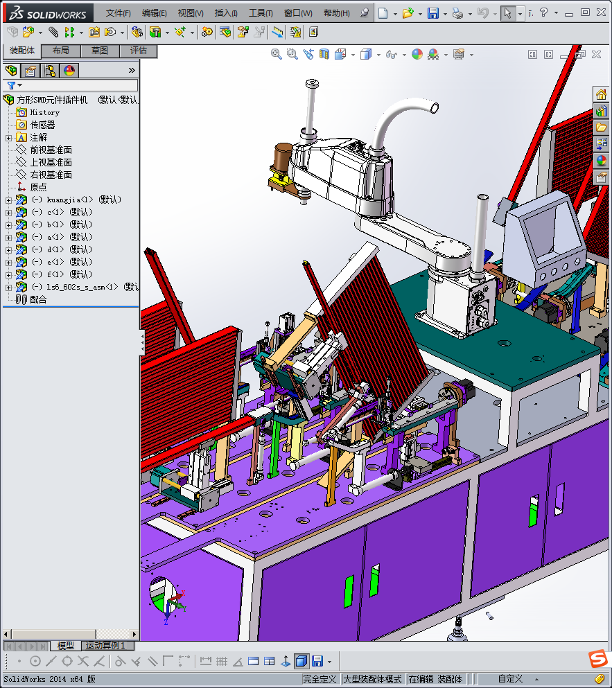Click the Section View icon
The image size is (612, 688).
pos(324,54)
